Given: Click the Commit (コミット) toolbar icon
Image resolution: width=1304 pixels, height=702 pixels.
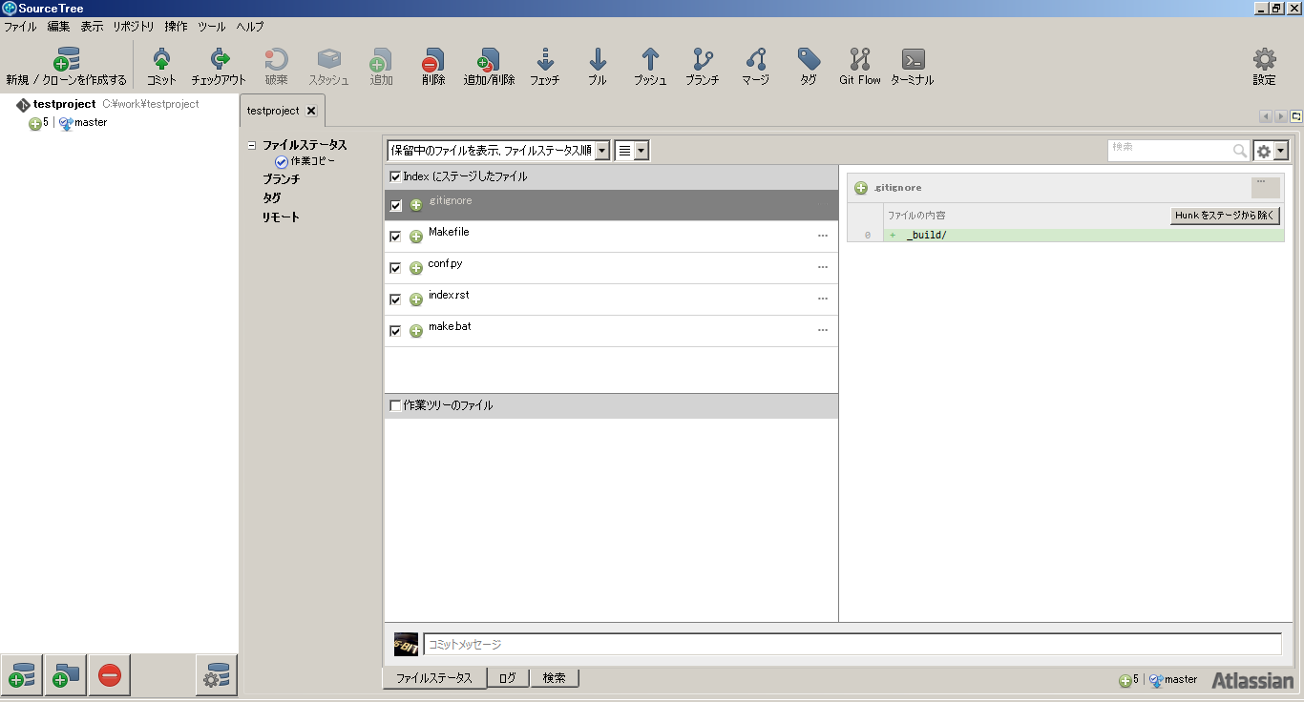Looking at the screenshot, I should coord(161,60).
